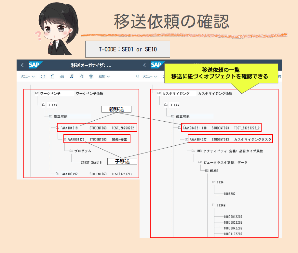Click the hierarchy view toolbar icon
298x253 pixels.
click(72, 76)
